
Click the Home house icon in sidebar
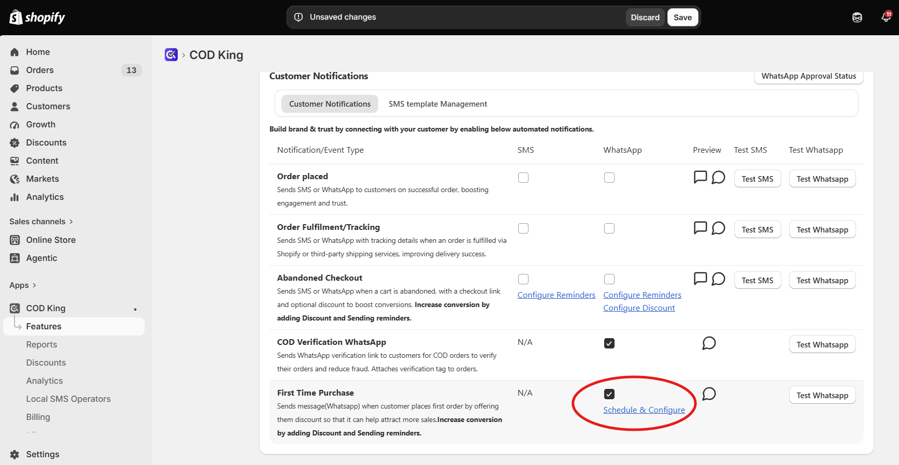point(15,52)
